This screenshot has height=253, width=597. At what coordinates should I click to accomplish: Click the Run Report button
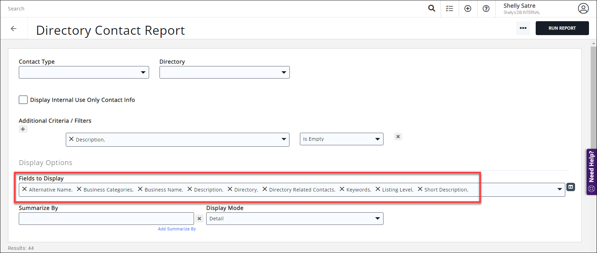pyautogui.click(x=562, y=28)
